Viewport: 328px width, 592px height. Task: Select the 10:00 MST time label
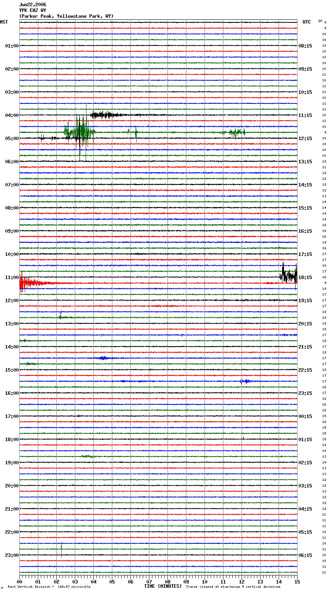[12, 254]
